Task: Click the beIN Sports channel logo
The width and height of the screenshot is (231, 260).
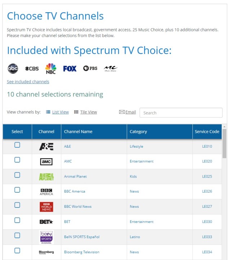Action: [46, 237]
